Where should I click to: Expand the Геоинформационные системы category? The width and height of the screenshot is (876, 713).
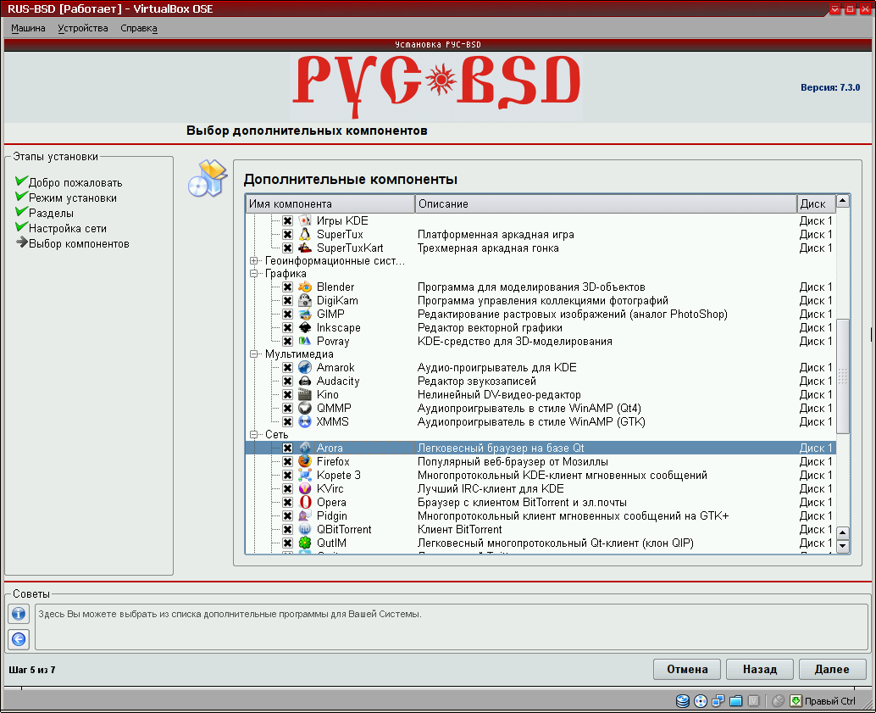coord(253,260)
